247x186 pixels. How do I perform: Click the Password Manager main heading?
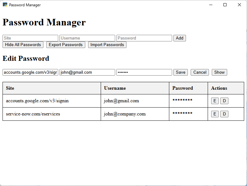[44, 22]
